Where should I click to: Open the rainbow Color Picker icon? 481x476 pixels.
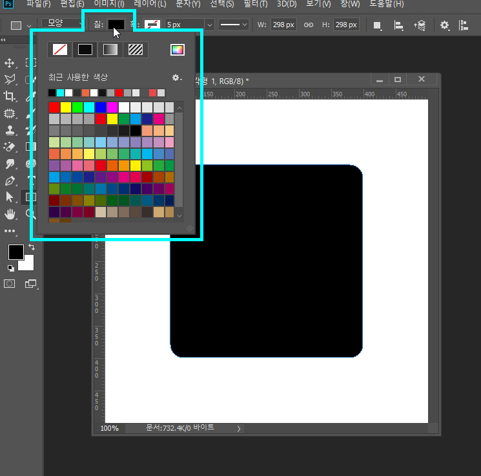(178, 50)
